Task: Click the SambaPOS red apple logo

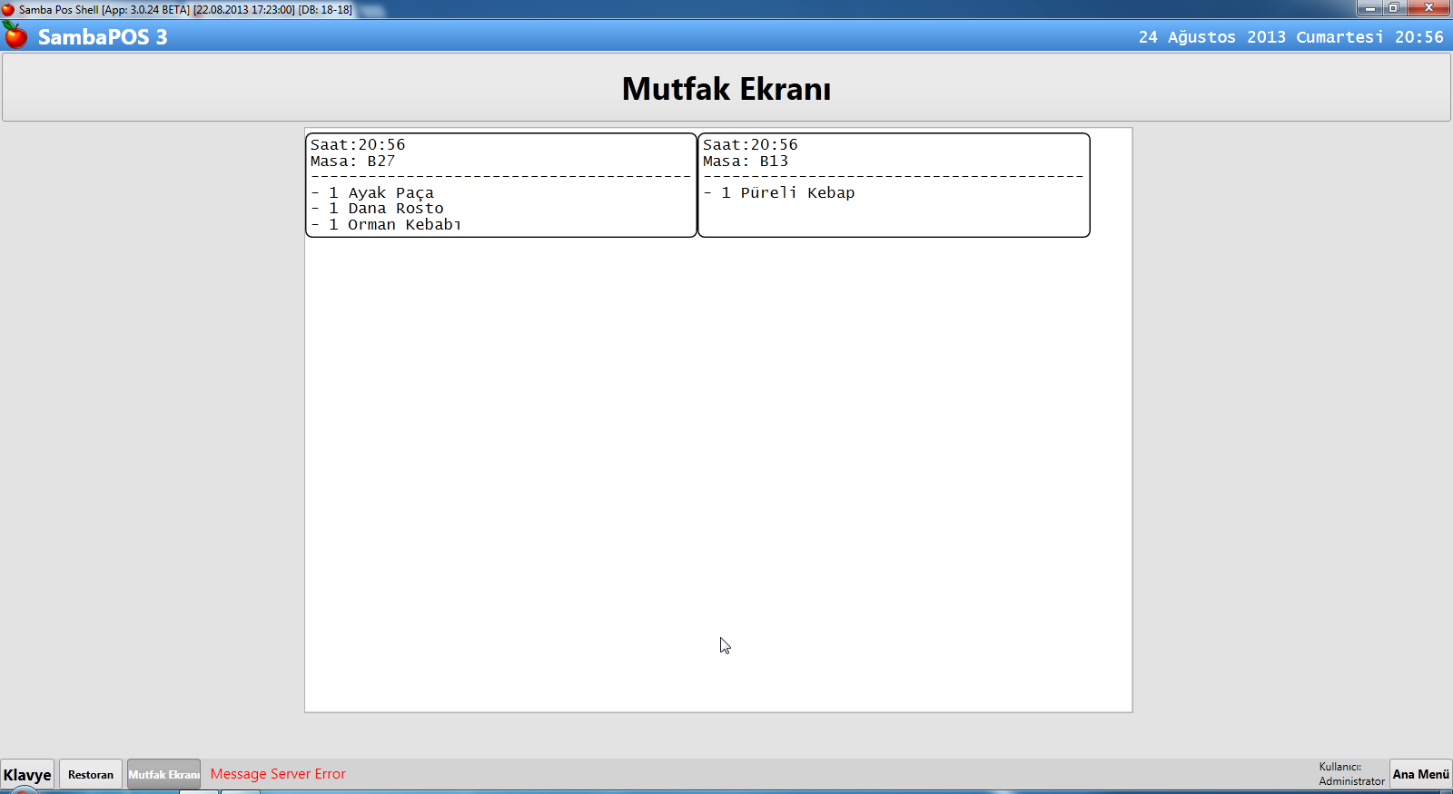Action: (x=15, y=36)
